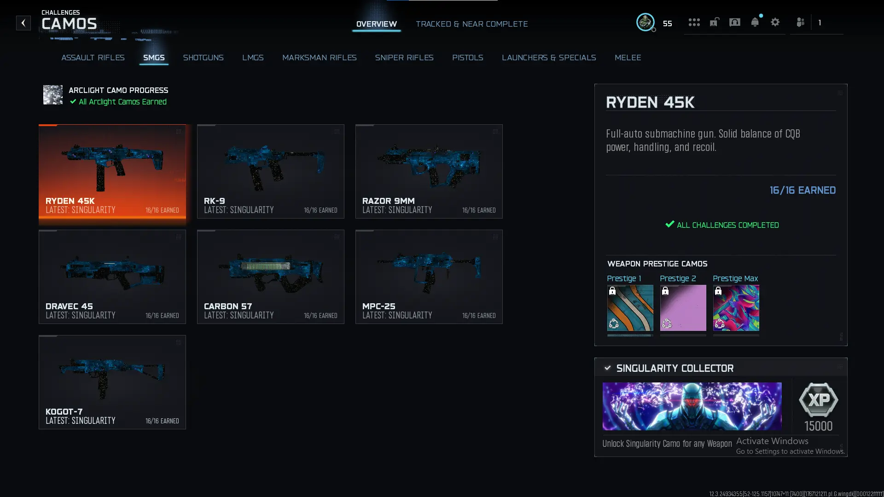Open the apps grid menu

pyautogui.click(x=694, y=22)
